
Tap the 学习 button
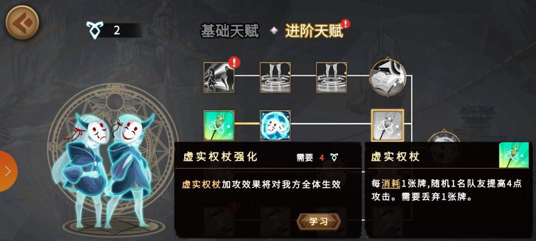[318, 221]
